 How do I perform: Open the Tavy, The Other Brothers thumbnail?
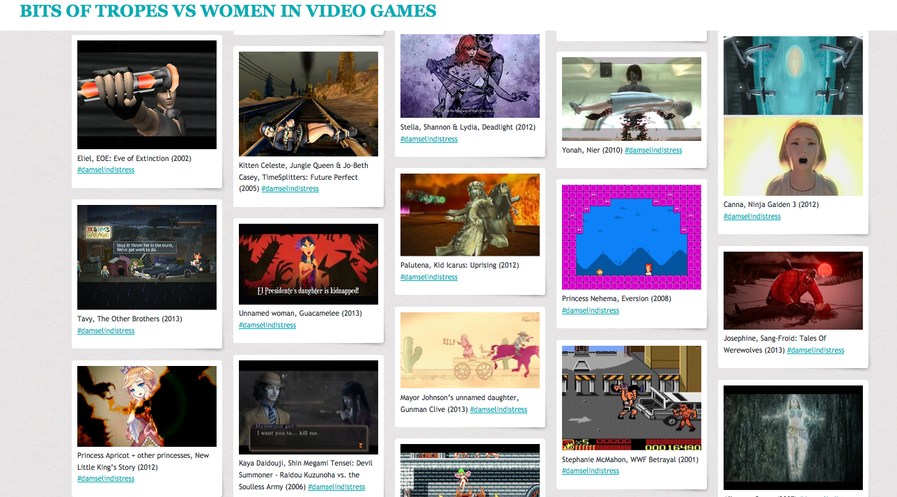click(147, 257)
